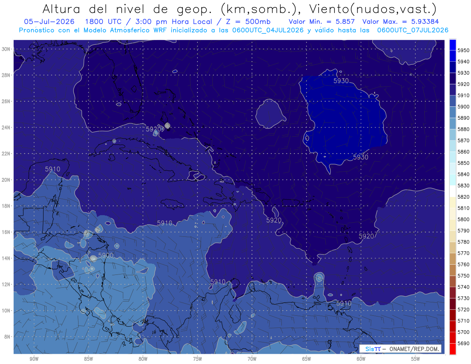This screenshot has height=364, width=471.
Task: Click the chart title starting 'Altura del nivel'
Action: pos(239,9)
